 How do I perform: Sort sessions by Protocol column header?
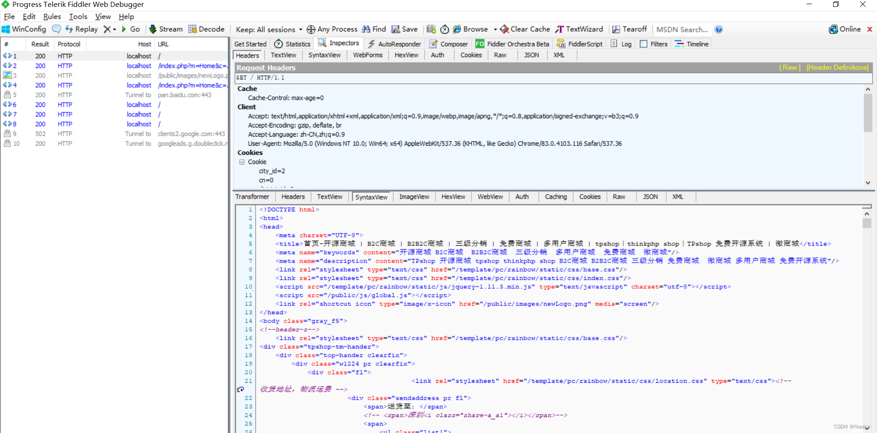(x=69, y=44)
